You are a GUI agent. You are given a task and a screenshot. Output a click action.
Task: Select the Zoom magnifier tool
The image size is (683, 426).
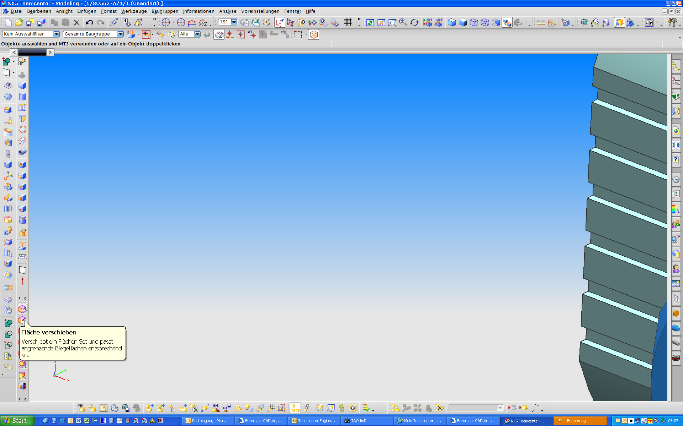pyautogui.click(x=403, y=23)
